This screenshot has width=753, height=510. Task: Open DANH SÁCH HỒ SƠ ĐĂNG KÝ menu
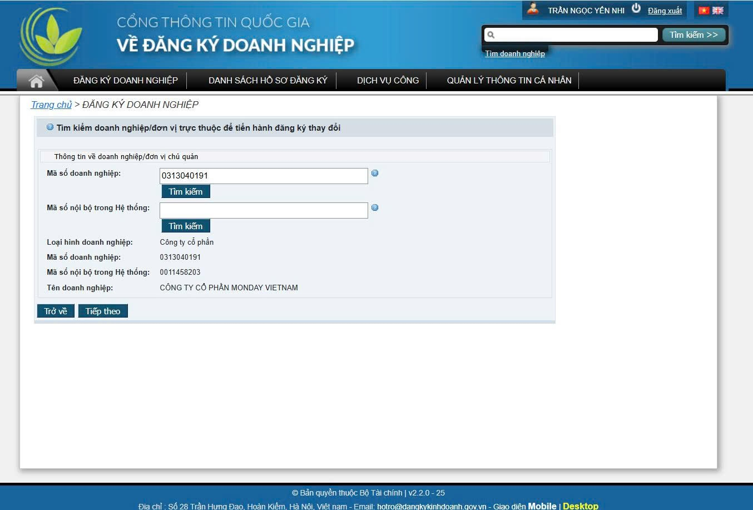coord(267,81)
